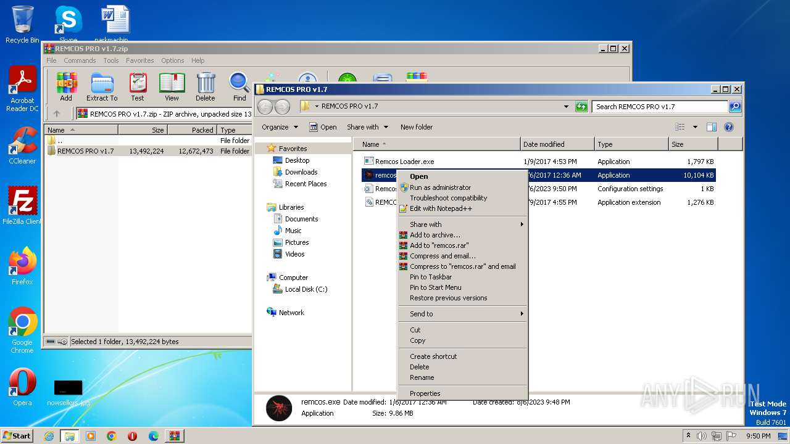
Task: Open the Commands menu in WinRAR
Action: click(80, 60)
